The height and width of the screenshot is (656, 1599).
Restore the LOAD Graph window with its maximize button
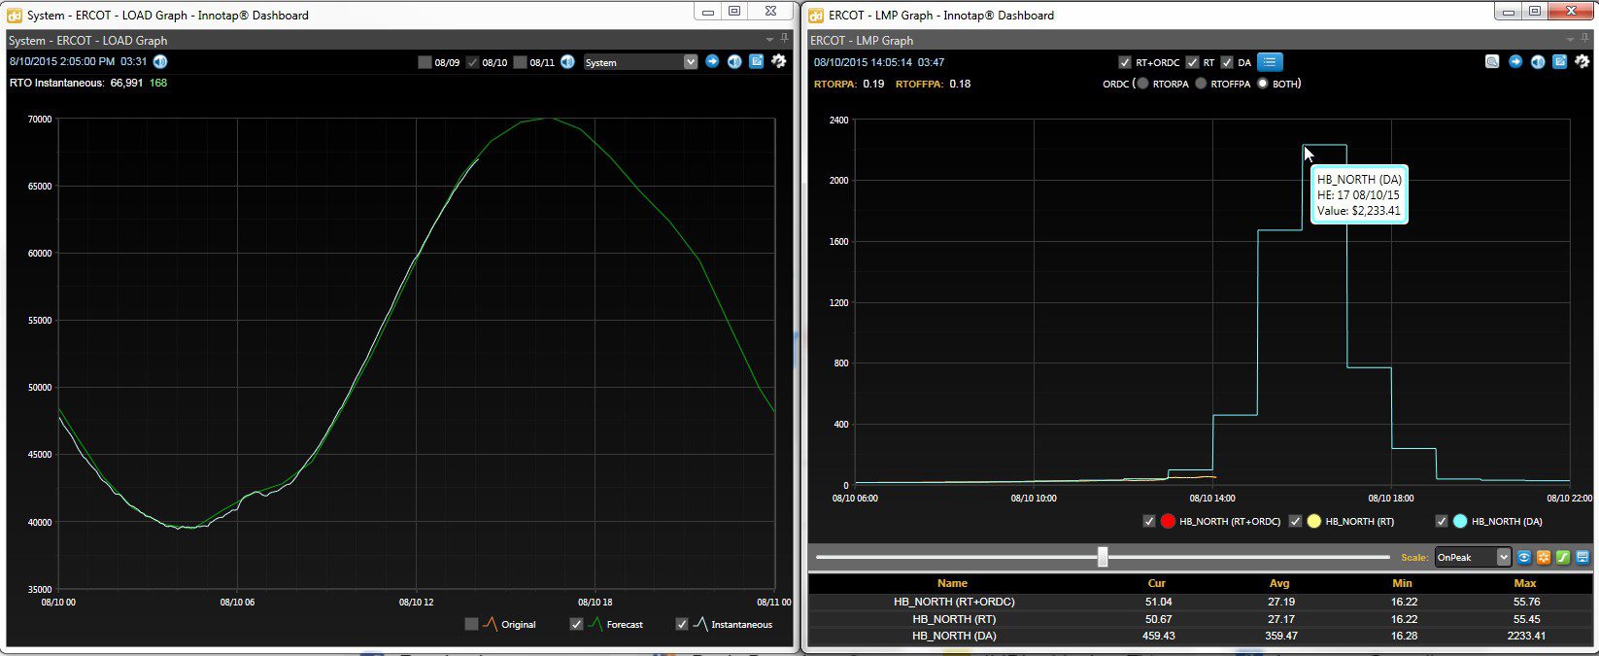tap(734, 12)
